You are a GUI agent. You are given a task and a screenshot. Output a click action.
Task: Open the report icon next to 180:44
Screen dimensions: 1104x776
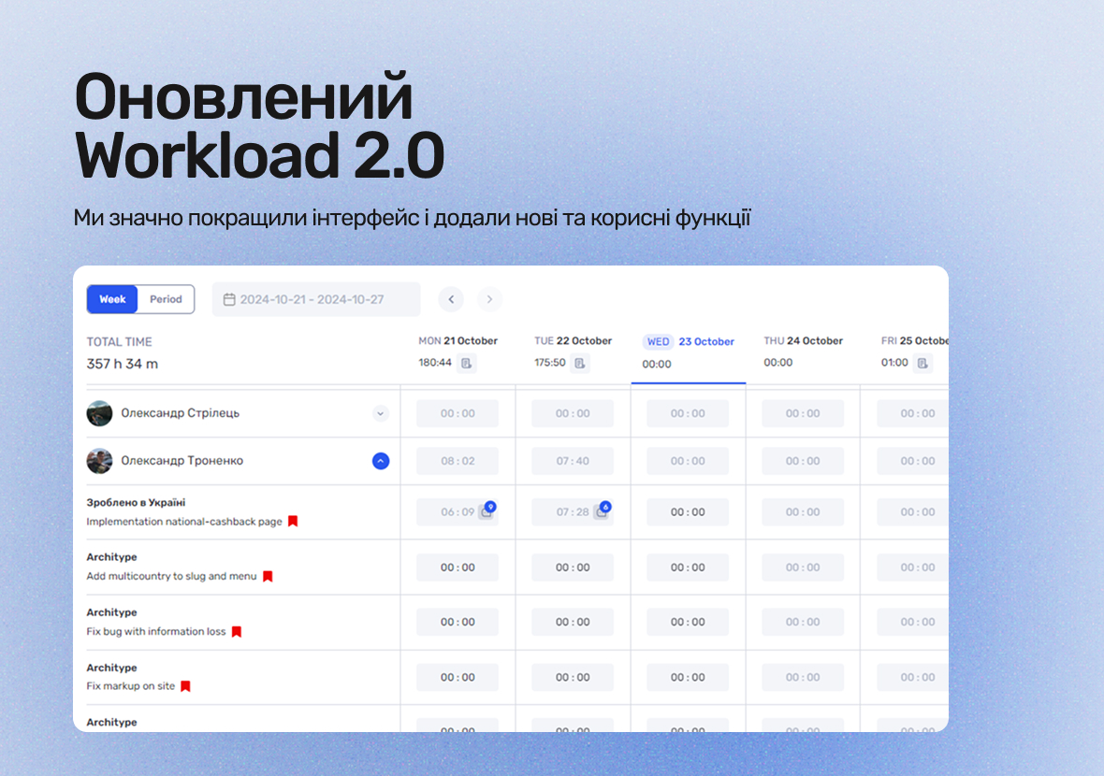click(x=466, y=363)
